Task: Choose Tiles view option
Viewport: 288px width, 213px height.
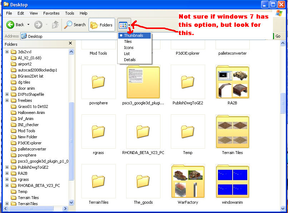Action: click(135, 41)
